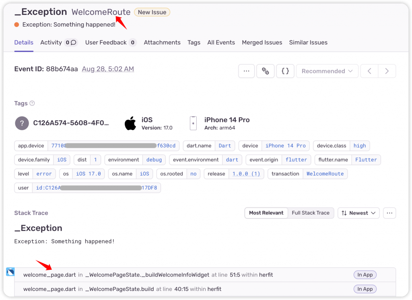412x300 pixels.
Task: Open the Recommended event dropdown
Action: pyautogui.click(x=327, y=71)
